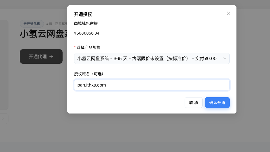This screenshot has width=270, height=152.
Task: Close the 开通授权 dialog with the X icon
Action: tap(228, 13)
